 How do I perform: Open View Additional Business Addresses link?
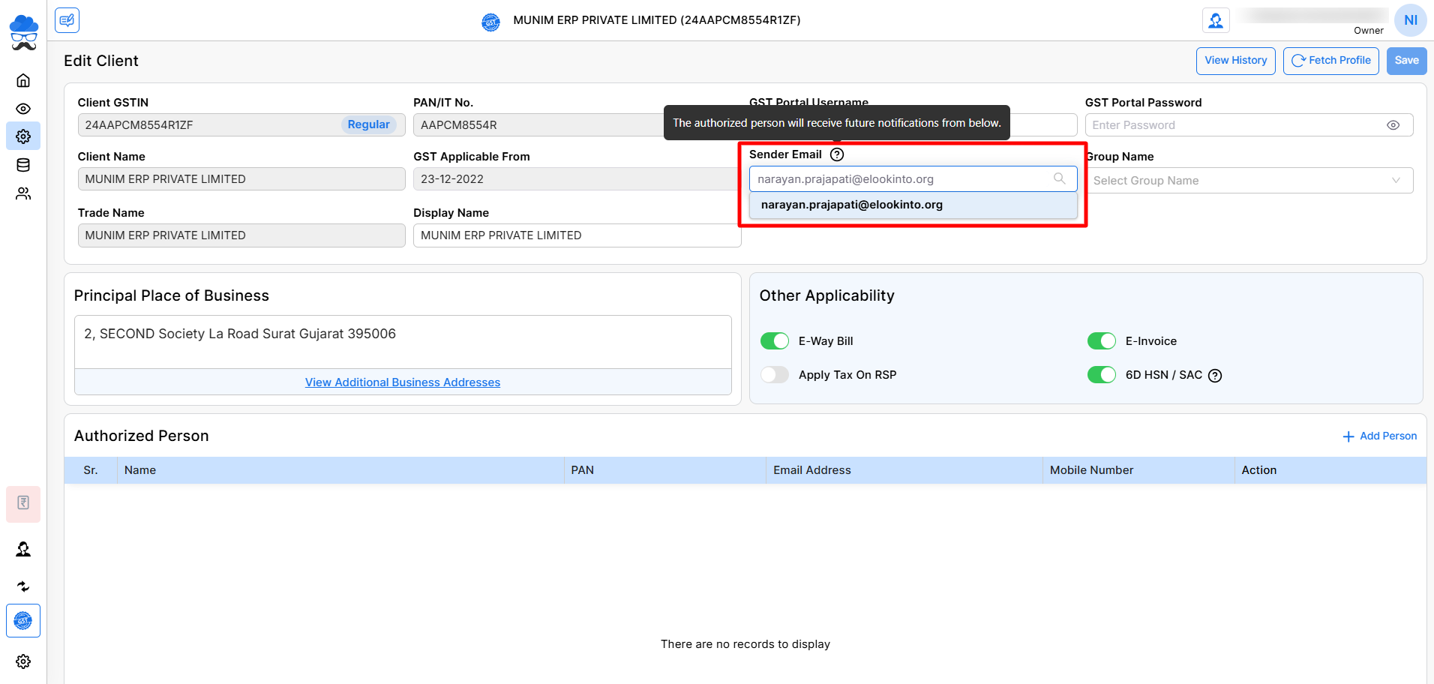pos(403,382)
